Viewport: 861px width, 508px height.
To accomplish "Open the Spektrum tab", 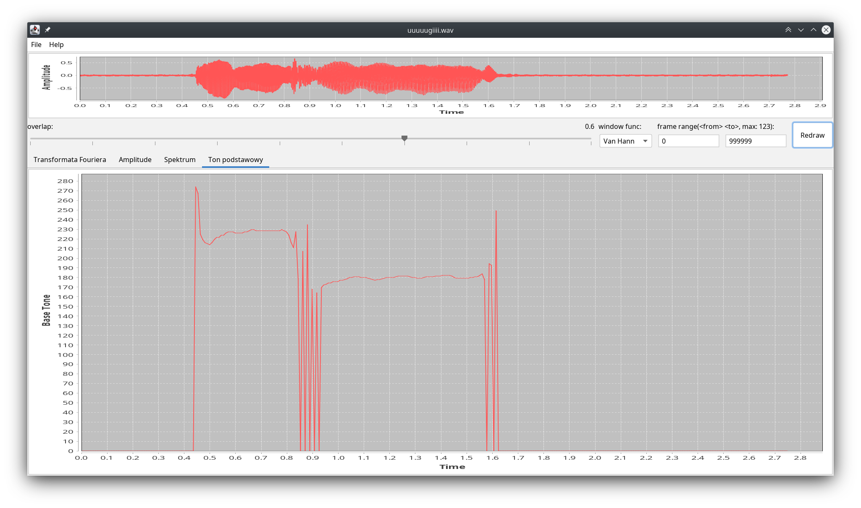I will 180,160.
